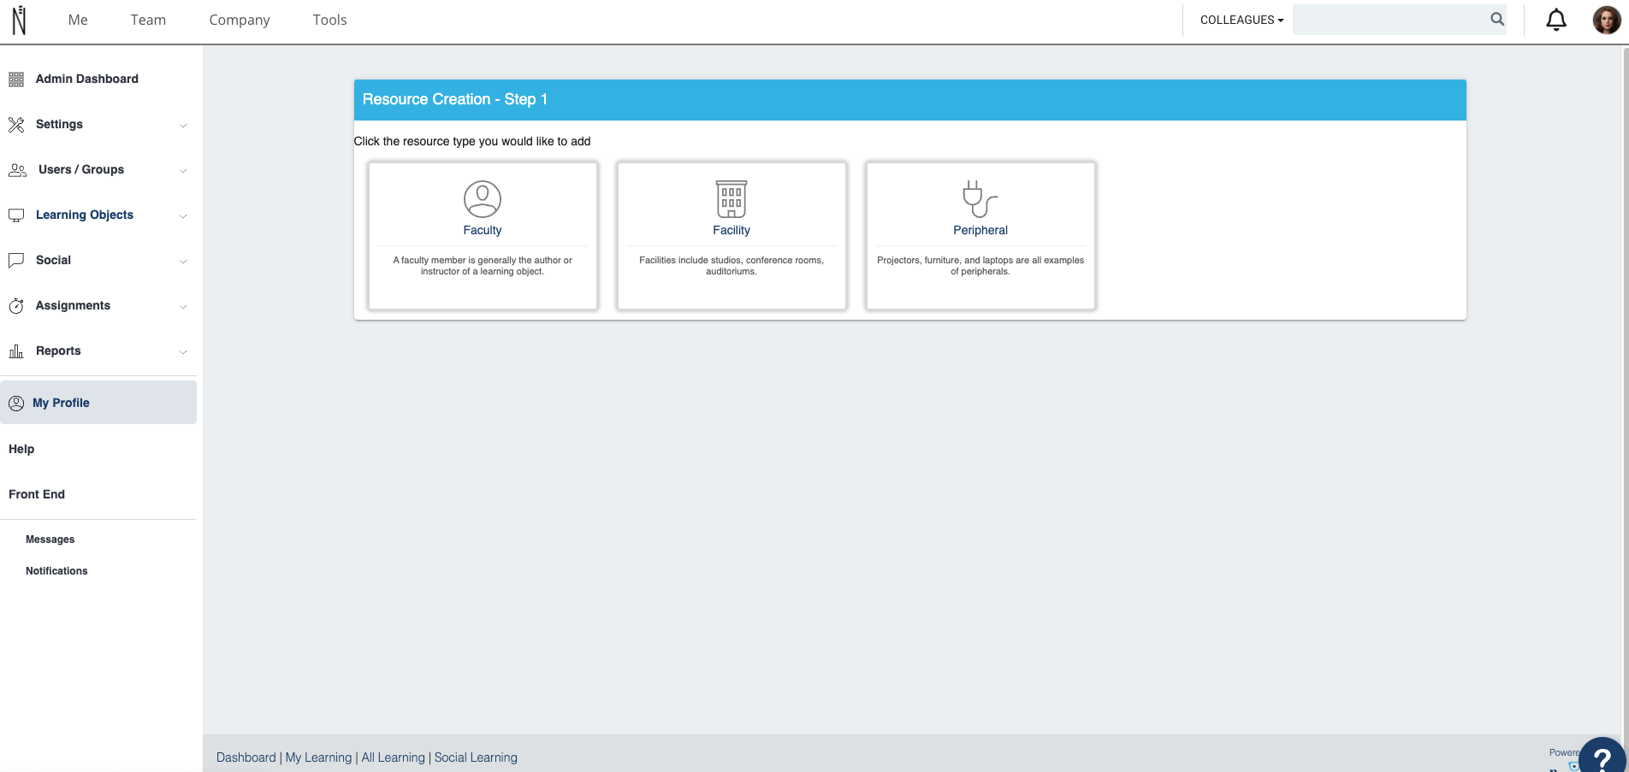Screen dimensions: 1629x772
Task: Open the Me menu
Action: click(x=78, y=20)
